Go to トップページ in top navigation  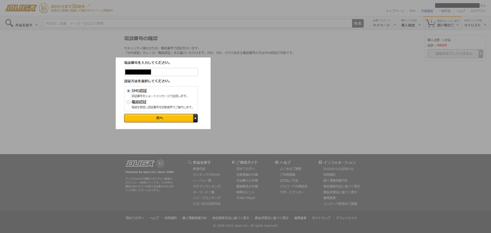point(395,11)
